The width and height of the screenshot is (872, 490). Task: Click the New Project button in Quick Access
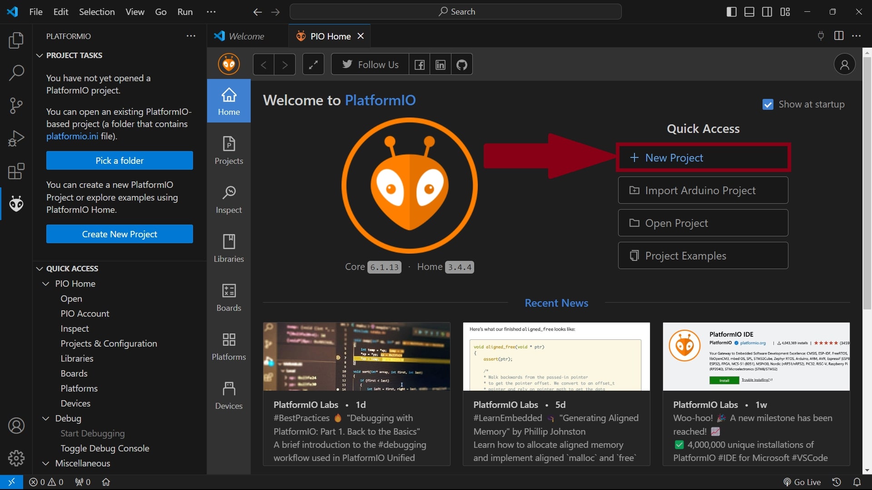(703, 158)
